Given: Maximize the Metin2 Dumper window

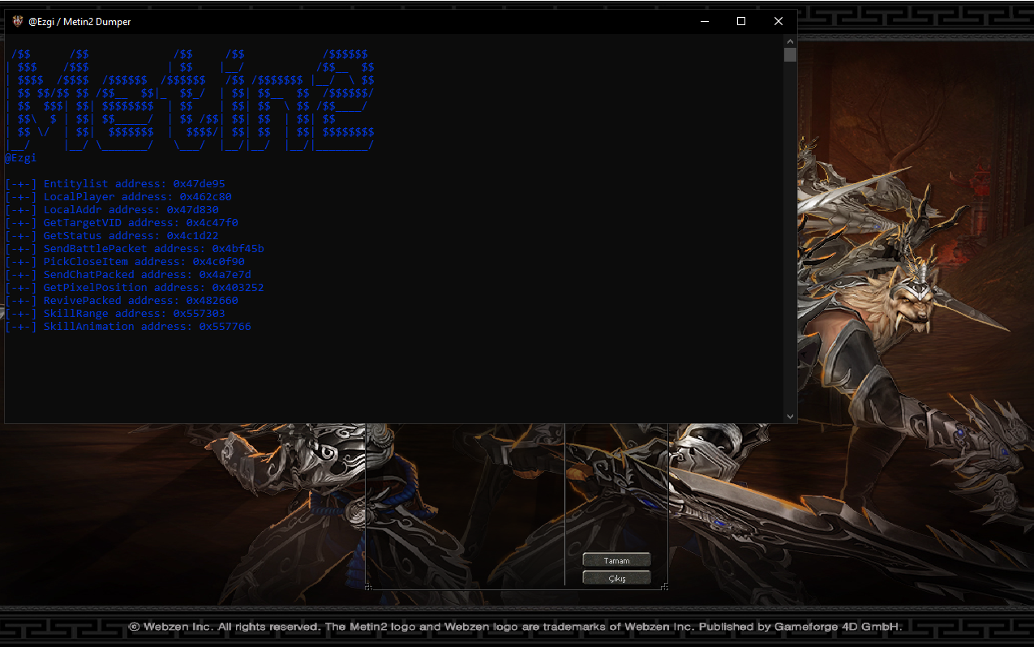Looking at the screenshot, I should coord(741,21).
